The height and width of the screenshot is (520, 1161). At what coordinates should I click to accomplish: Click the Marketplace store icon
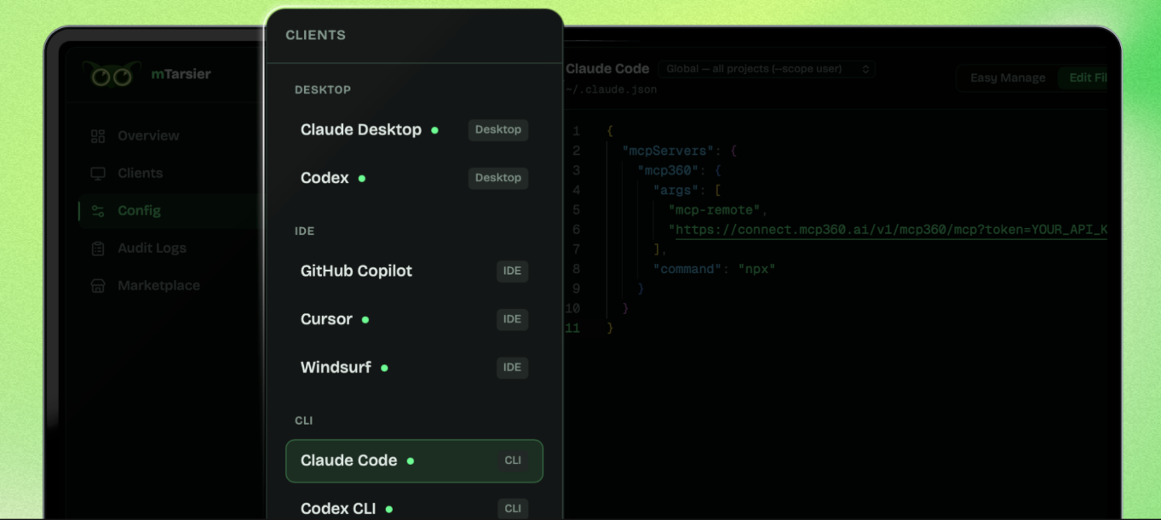click(98, 286)
